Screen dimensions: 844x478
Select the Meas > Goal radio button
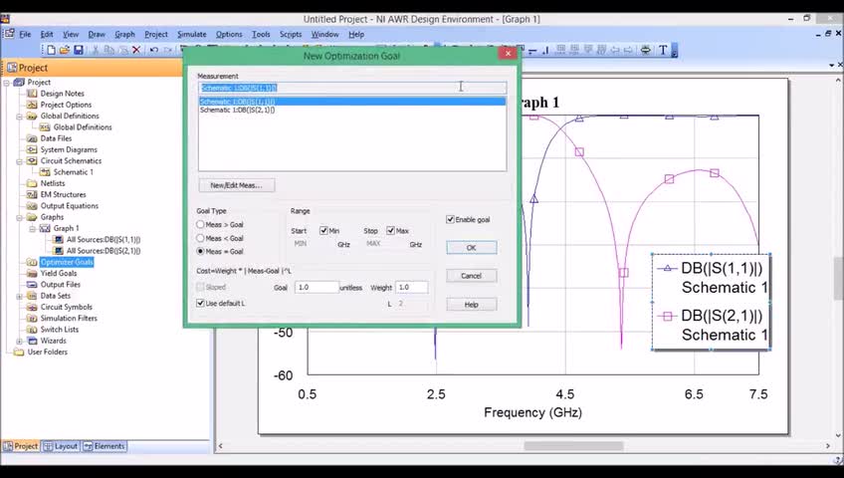click(x=200, y=224)
